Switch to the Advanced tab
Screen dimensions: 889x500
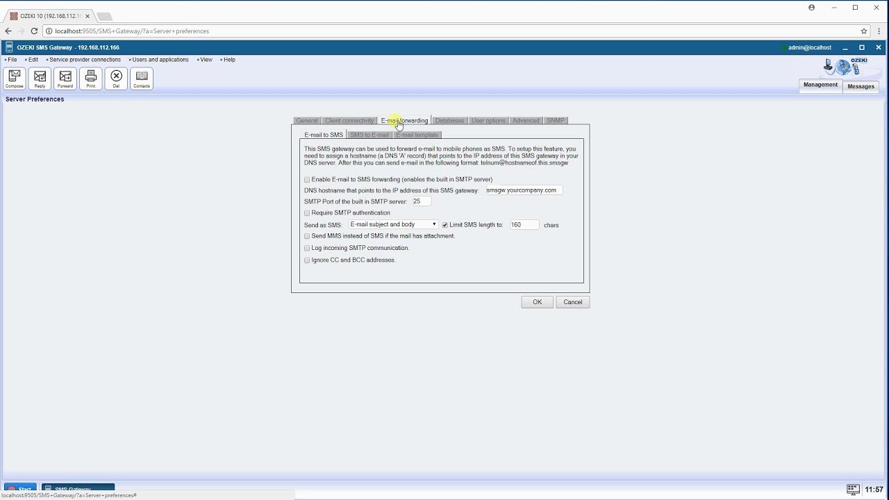point(526,121)
